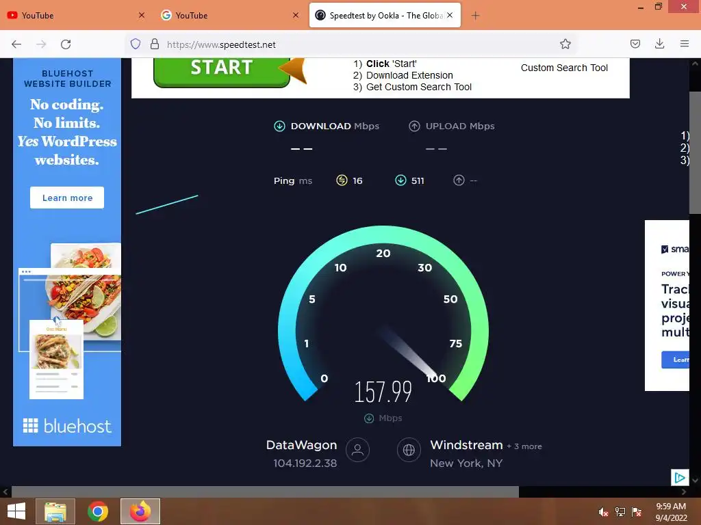Reload the Speedtest page
Viewport: 701px width, 525px height.
point(66,44)
